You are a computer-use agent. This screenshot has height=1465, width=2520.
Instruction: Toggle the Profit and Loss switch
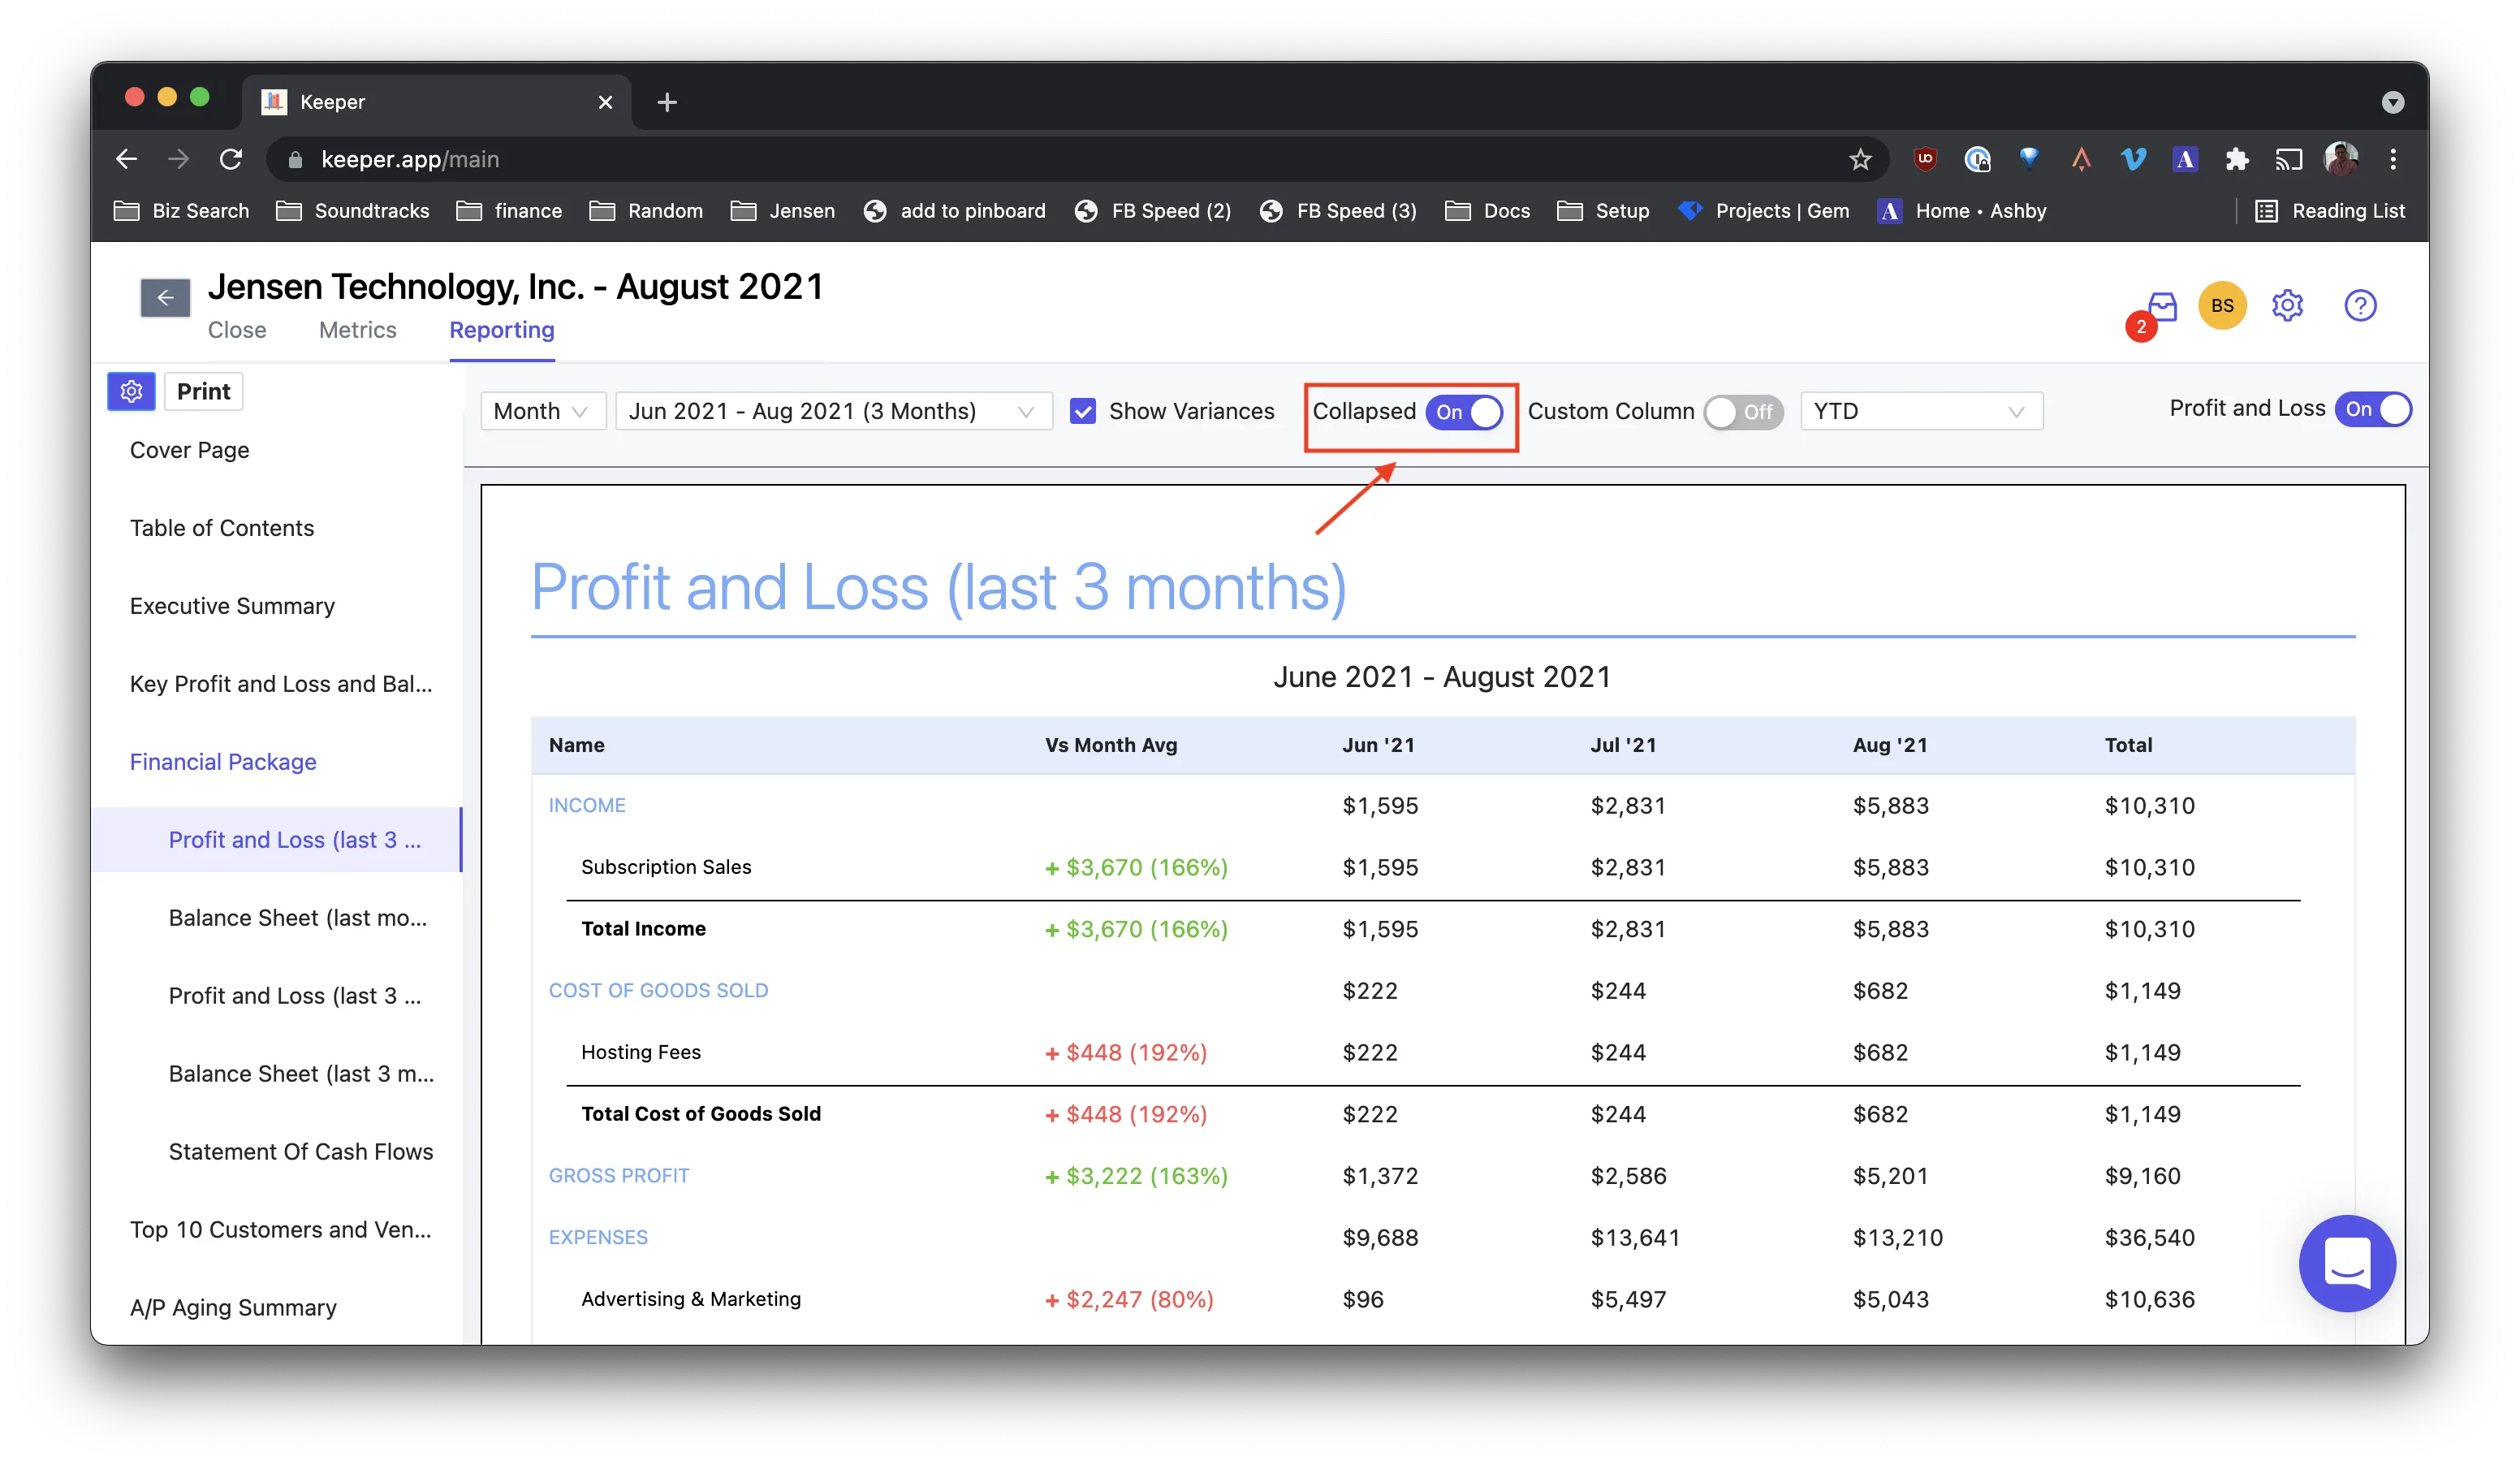2373,409
